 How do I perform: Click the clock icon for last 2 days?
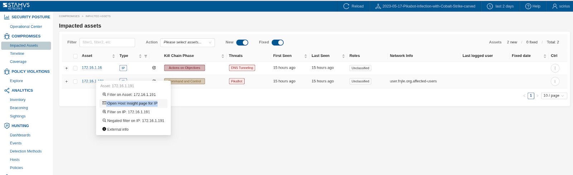[x=490, y=6]
